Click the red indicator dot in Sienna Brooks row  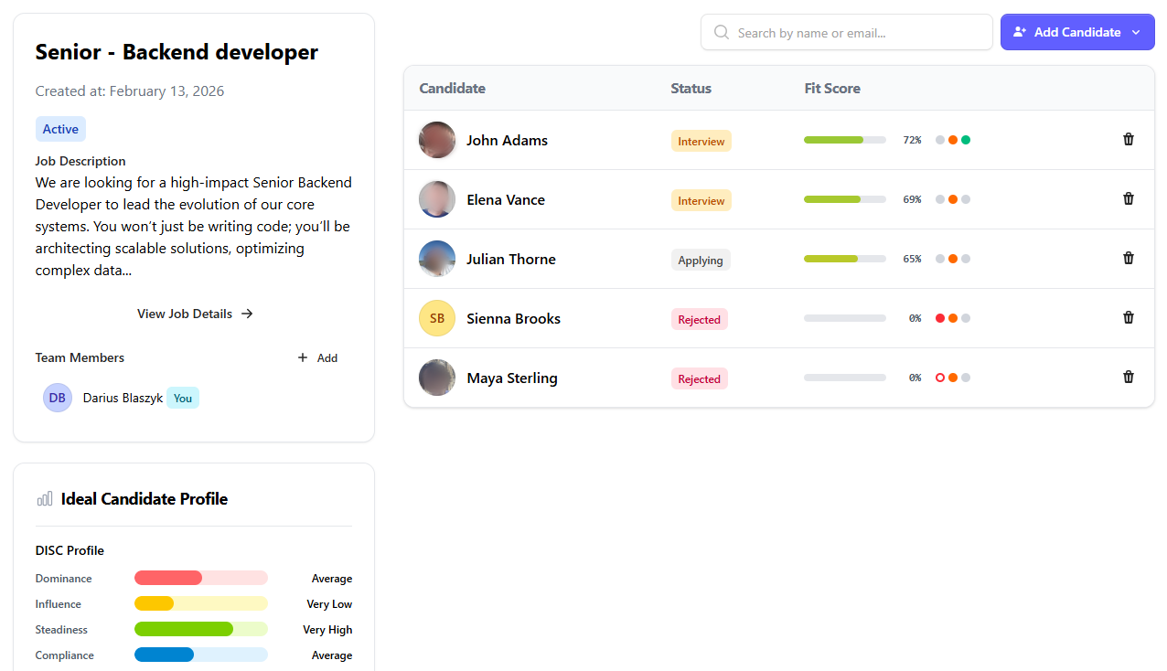940,318
